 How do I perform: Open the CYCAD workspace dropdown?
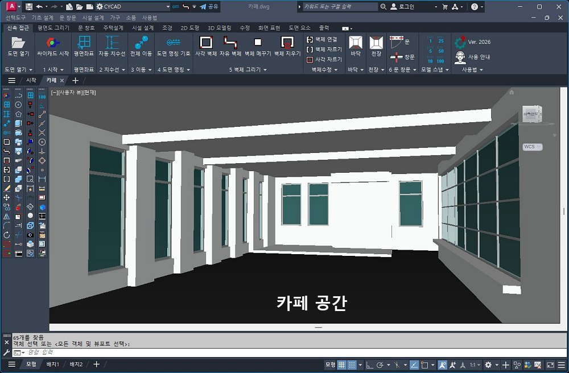[133, 7]
